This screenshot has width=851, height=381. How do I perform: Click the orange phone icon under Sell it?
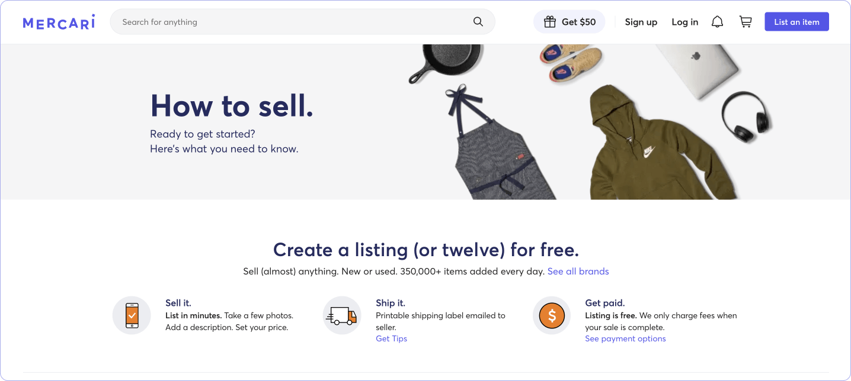click(x=132, y=315)
